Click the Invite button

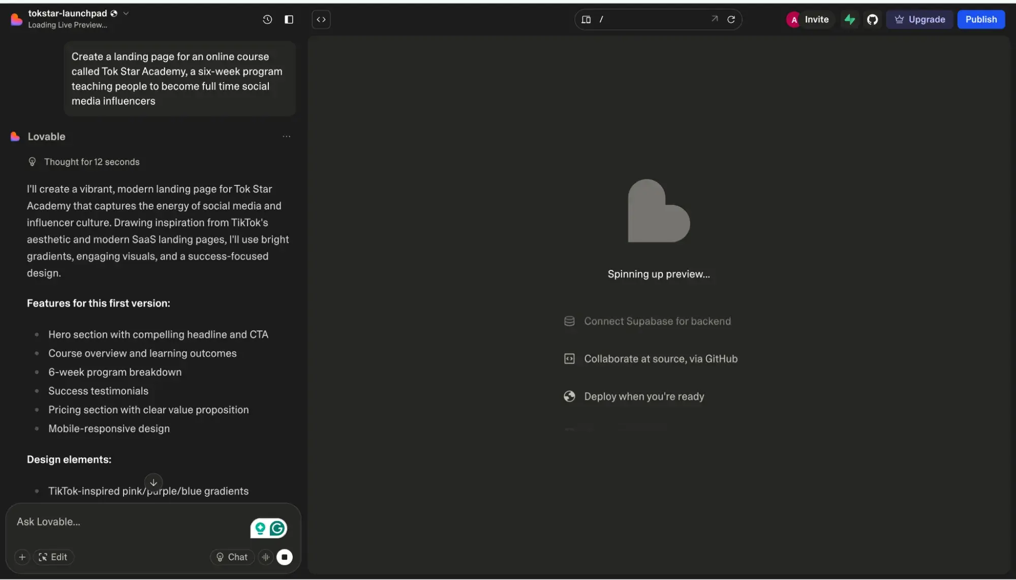816,19
